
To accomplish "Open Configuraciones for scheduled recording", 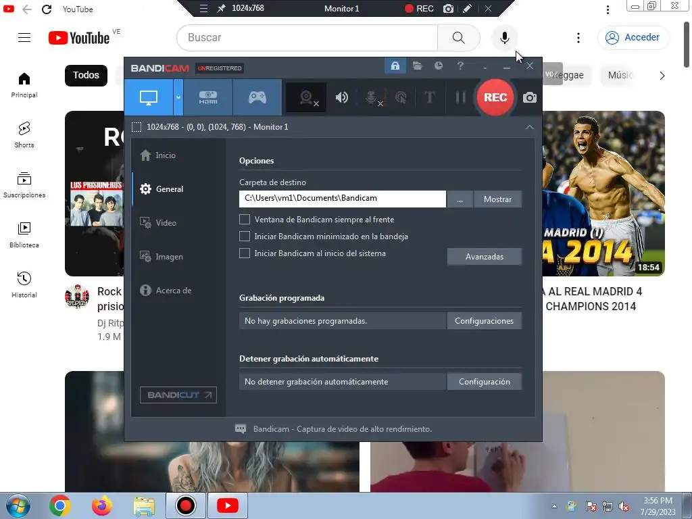I will point(484,321).
